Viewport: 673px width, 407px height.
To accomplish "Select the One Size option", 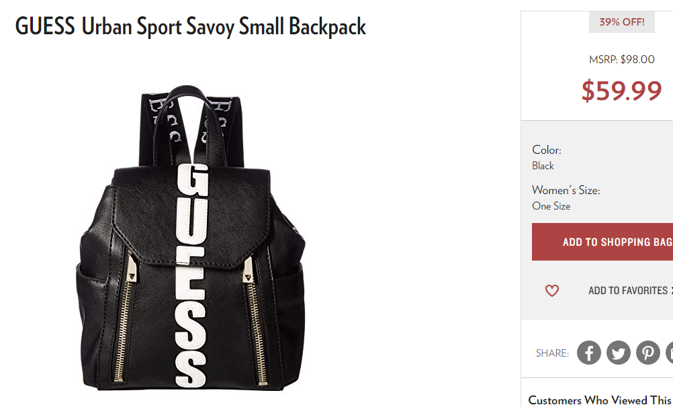I will (551, 206).
